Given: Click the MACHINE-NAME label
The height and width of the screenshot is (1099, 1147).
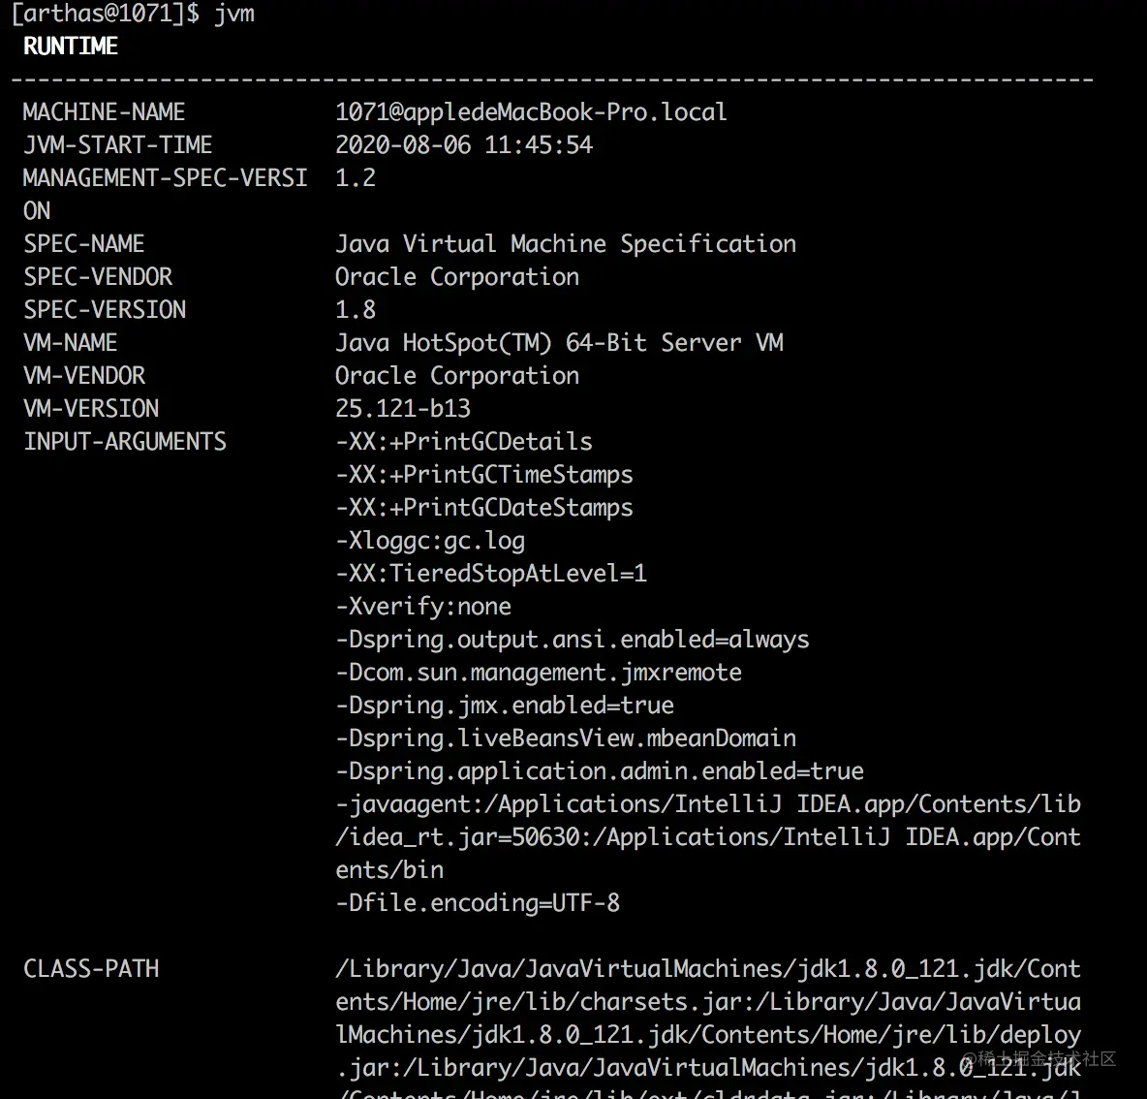Looking at the screenshot, I should (x=104, y=112).
